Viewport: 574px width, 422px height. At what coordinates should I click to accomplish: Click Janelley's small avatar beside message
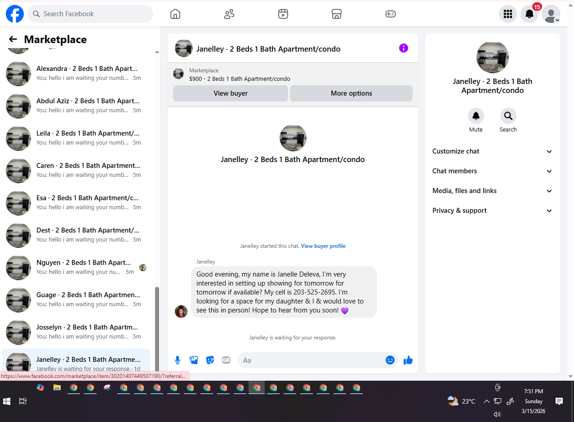[181, 312]
